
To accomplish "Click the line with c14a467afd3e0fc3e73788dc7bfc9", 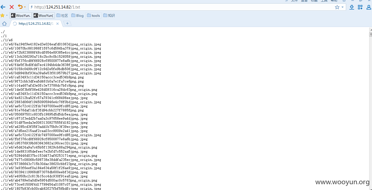I will (42, 86).
